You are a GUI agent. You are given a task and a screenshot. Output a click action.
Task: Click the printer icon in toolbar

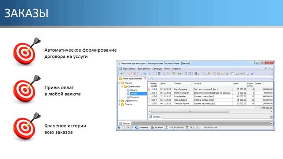[x=237, y=74]
